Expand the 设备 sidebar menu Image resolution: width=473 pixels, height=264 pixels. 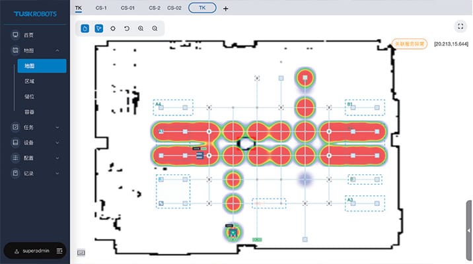57,143
